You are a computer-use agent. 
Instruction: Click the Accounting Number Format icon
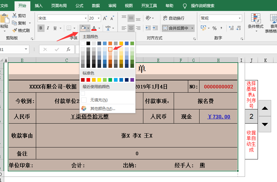[203, 28]
